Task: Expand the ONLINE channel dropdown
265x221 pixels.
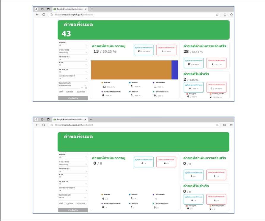Action: click(86, 197)
